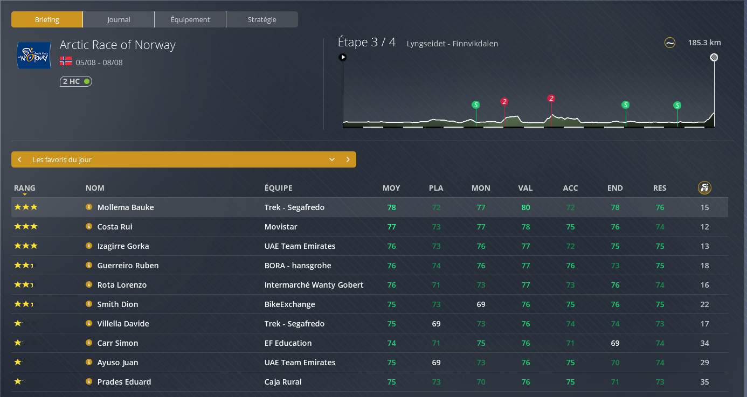
Task: Select rider name Villella Davide
Action: pyautogui.click(x=123, y=324)
